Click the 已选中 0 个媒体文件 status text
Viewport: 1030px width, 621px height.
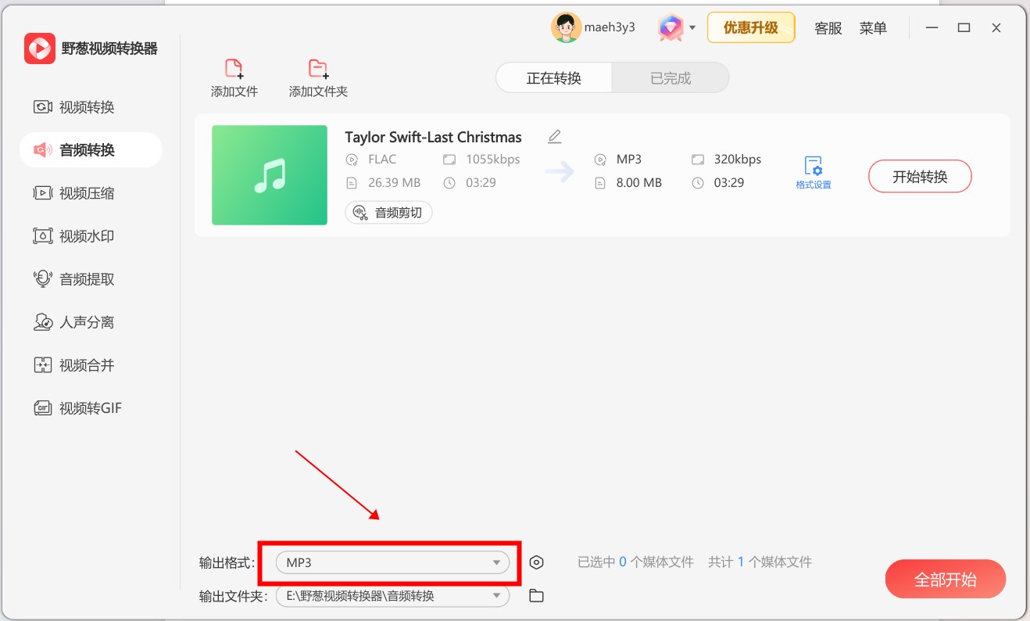point(635,562)
